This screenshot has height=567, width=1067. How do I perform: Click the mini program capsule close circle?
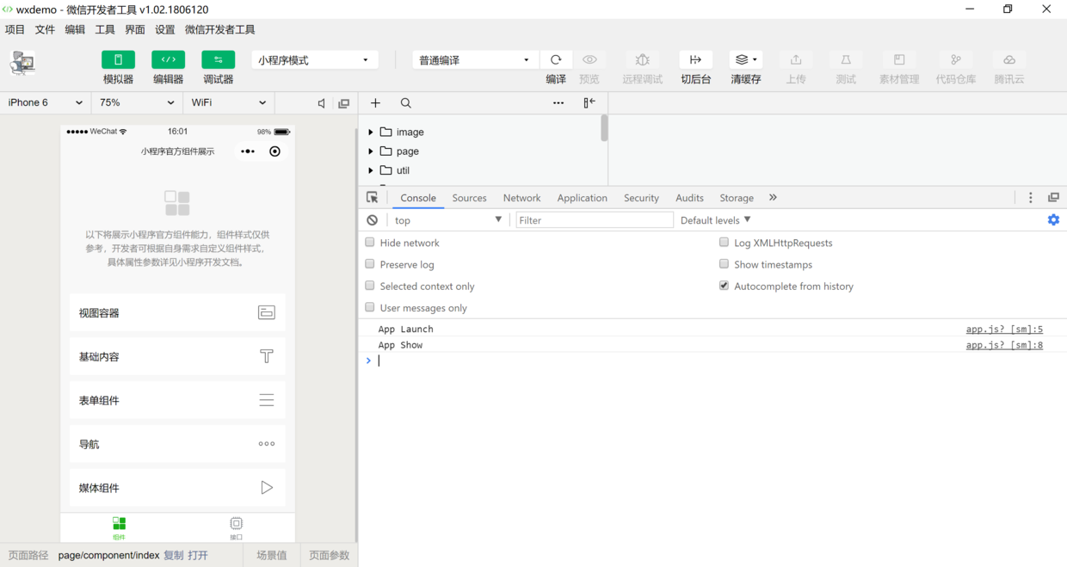[274, 151]
